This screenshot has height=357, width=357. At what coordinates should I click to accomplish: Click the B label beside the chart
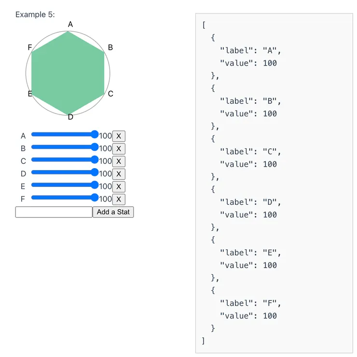pyautogui.click(x=110, y=47)
